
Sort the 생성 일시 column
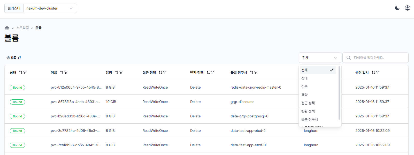point(373,73)
